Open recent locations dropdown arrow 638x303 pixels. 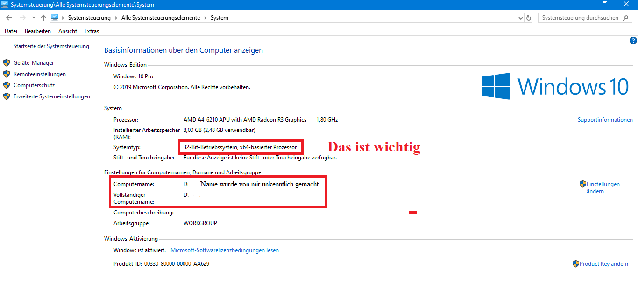pyautogui.click(x=34, y=18)
